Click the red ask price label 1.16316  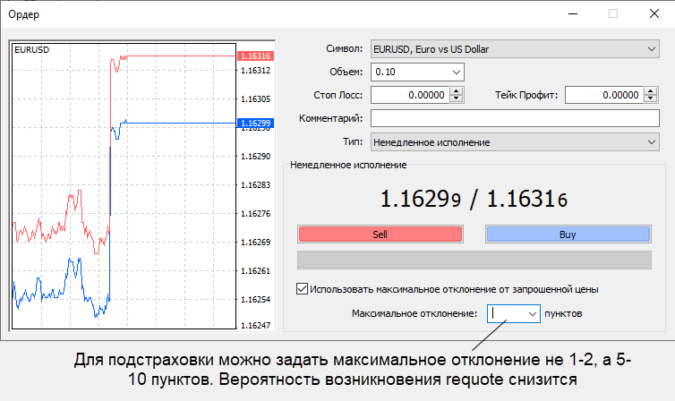pos(256,56)
